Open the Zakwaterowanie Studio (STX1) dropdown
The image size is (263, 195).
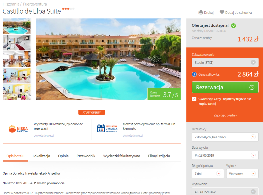coord(225,62)
